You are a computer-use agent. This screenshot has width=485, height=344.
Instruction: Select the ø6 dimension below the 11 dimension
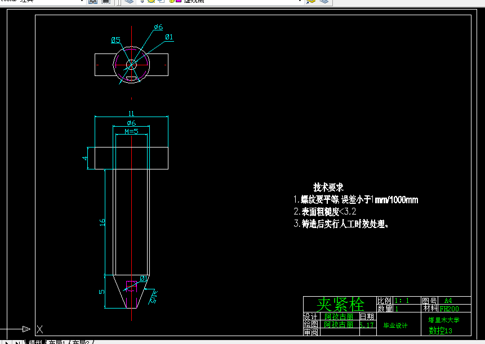click(x=131, y=123)
